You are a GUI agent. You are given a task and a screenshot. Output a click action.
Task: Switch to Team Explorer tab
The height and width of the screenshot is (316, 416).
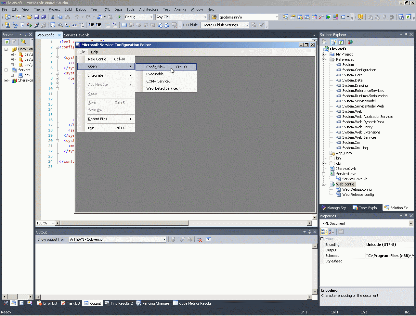366,208
